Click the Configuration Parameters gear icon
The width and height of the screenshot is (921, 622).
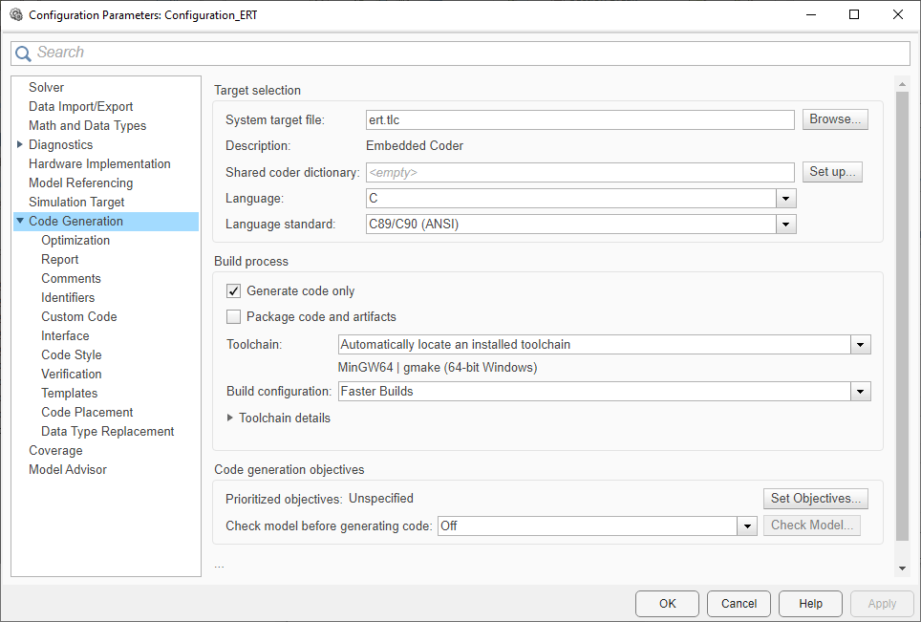[15, 15]
